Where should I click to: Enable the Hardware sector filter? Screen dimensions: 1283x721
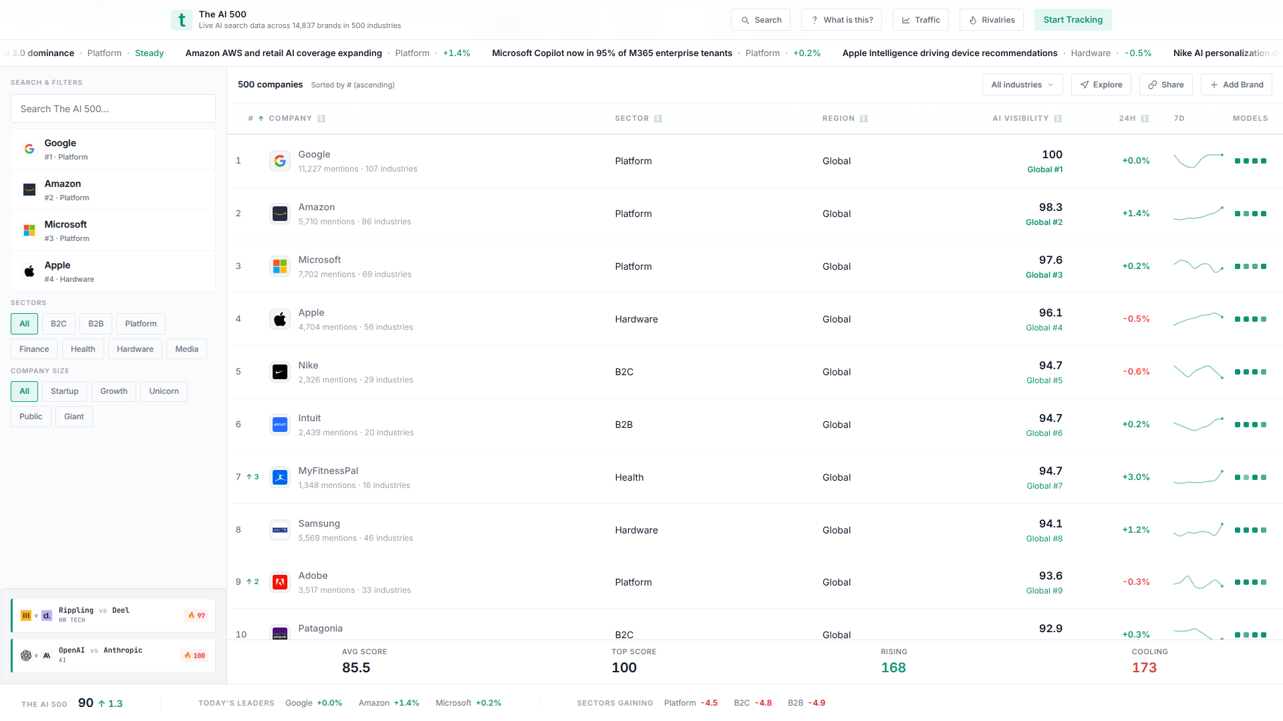pyautogui.click(x=135, y=349)
